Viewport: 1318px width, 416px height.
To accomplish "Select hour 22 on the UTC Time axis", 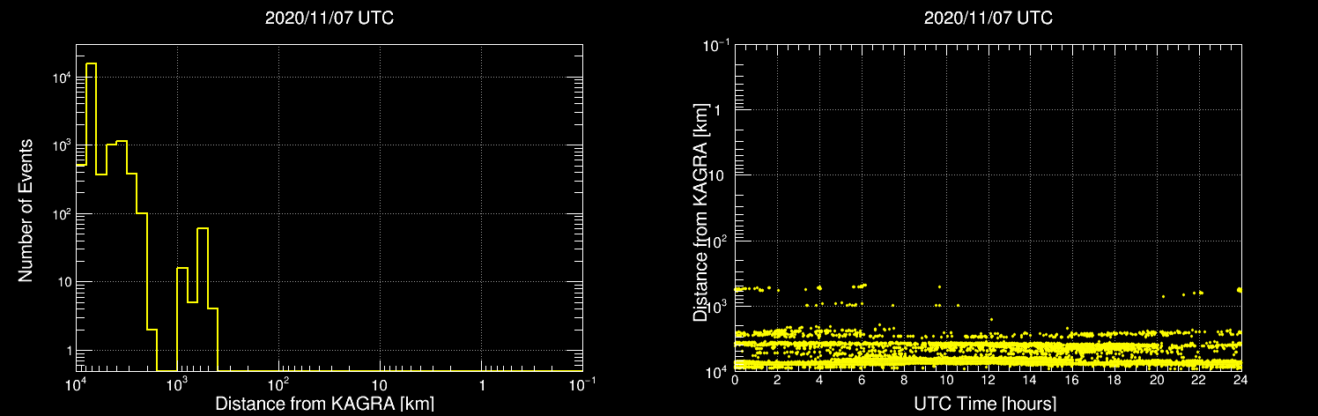I will click(1199, 381).
